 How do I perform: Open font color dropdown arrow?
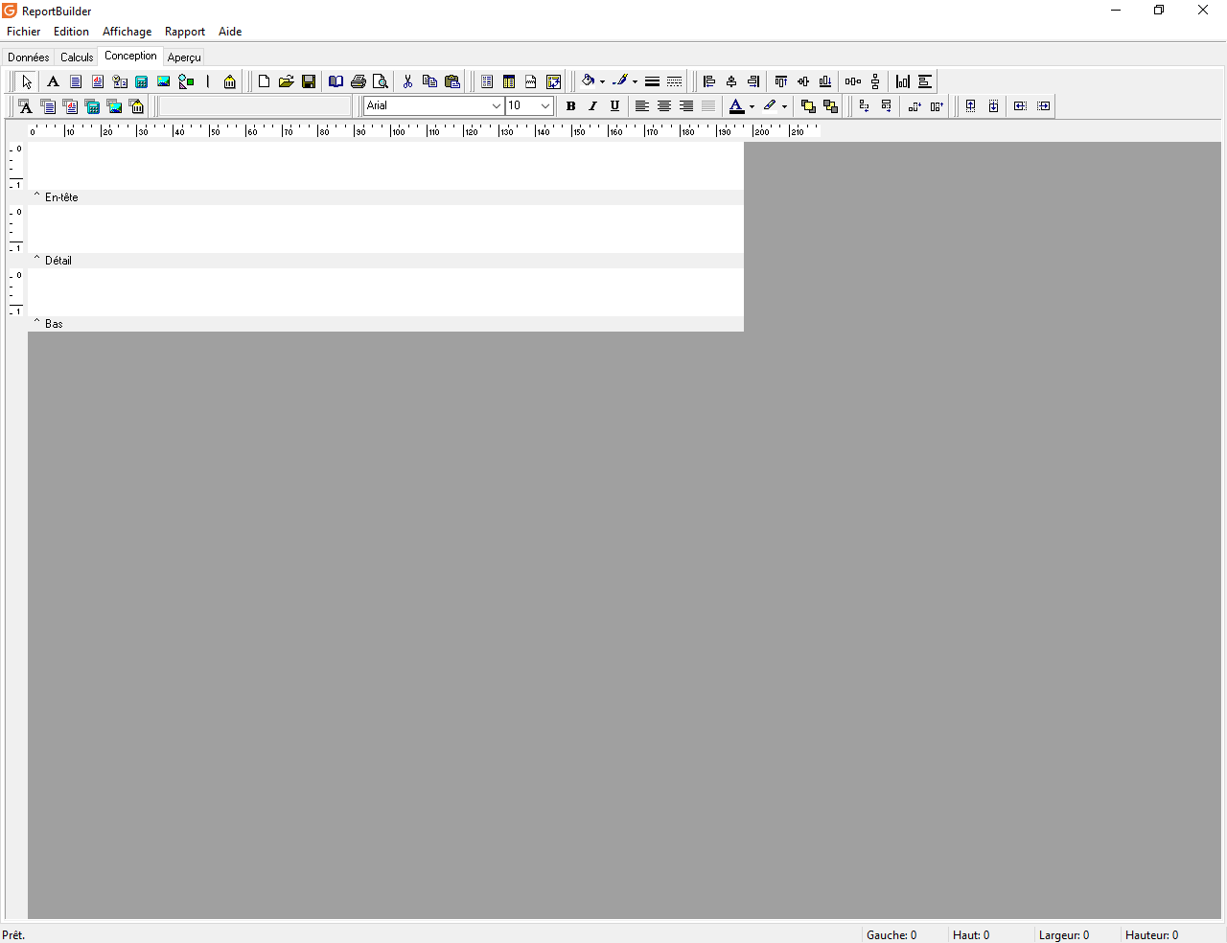[752, 107]
